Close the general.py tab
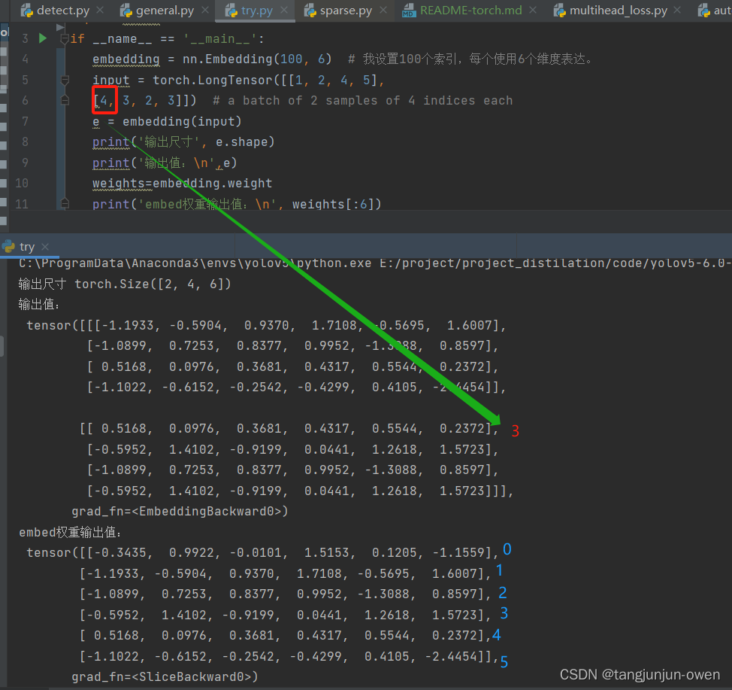The image size is (732, 690). (205, 10)
